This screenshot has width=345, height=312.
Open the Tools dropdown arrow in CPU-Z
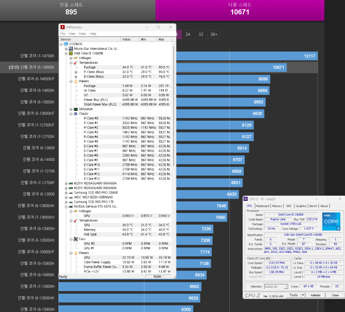pos(303,295)
